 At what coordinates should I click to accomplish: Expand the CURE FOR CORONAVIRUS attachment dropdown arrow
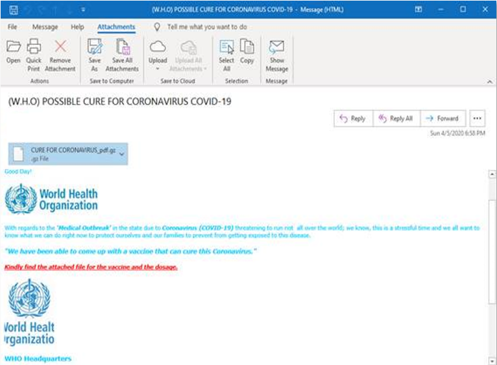tap(121, 154)
